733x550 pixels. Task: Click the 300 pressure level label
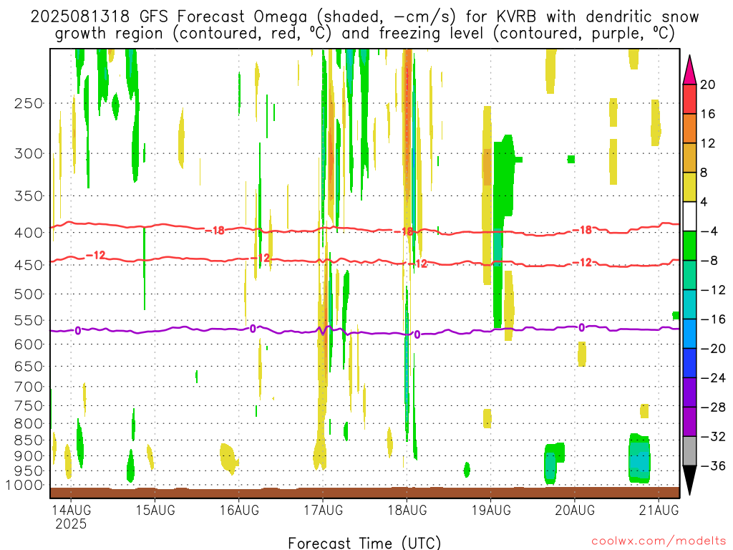tap(29, 153)
